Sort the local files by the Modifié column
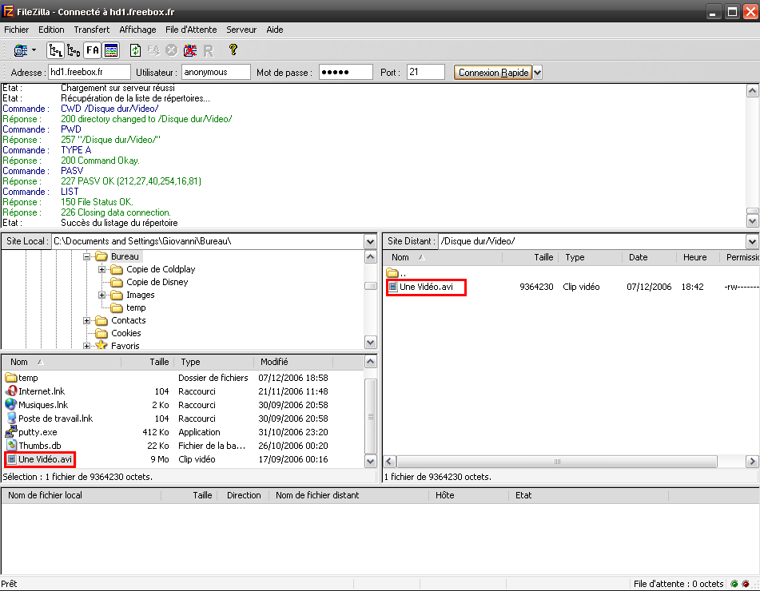This screenshot has width=760, height=591. pos(293,362)
